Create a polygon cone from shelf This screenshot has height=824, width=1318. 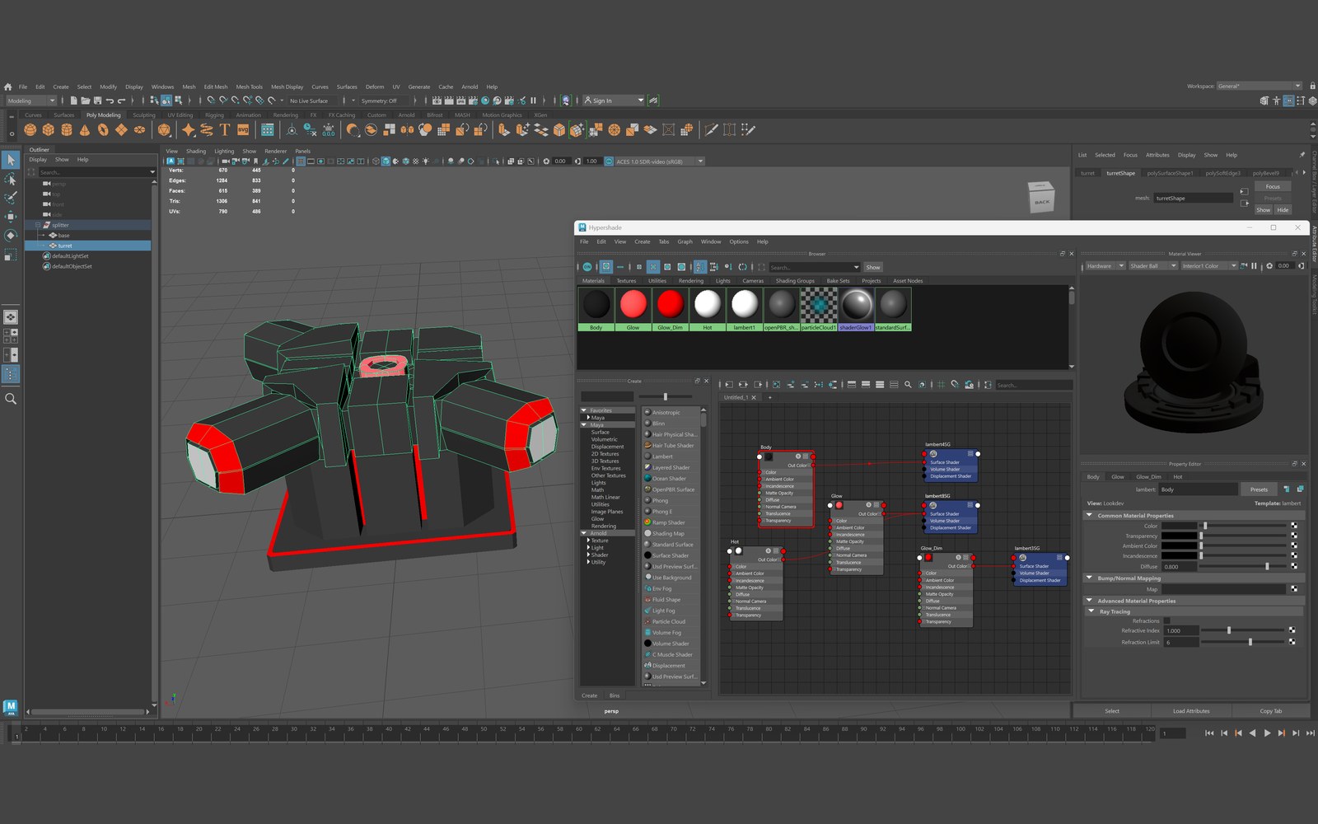[x=85, y=129]
